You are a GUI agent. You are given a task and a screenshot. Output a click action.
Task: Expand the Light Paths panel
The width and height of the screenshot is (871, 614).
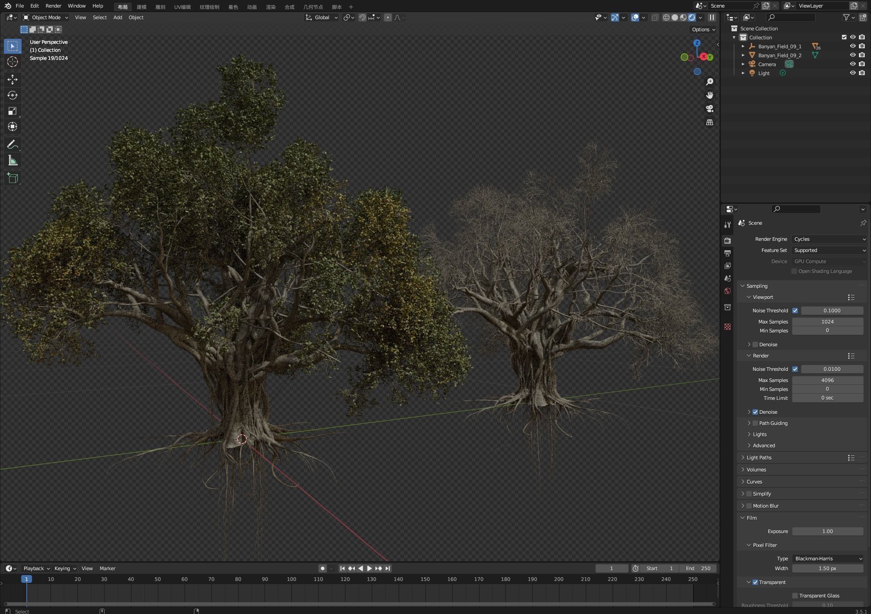pyautogui.click(x=759, y=458)
